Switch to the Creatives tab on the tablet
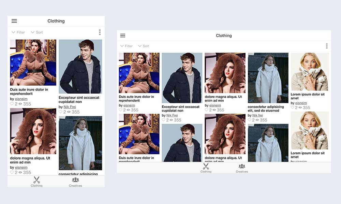This screenshot has width=341, height=204. pyautogui.click(x=242, y=167)
